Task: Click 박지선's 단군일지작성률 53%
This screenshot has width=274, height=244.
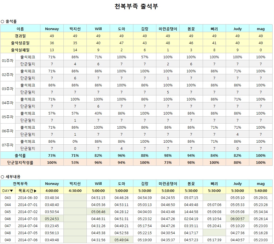Action: click(x=75, y=162)
